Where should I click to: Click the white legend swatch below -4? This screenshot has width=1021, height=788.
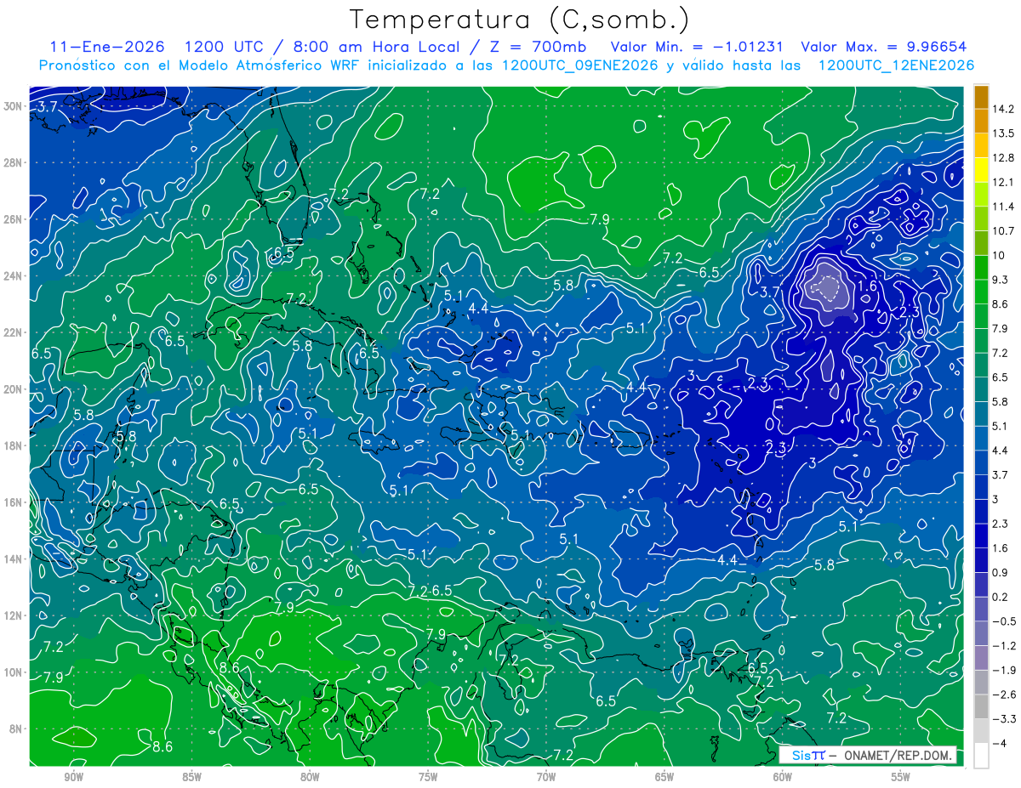pos(981,756)
